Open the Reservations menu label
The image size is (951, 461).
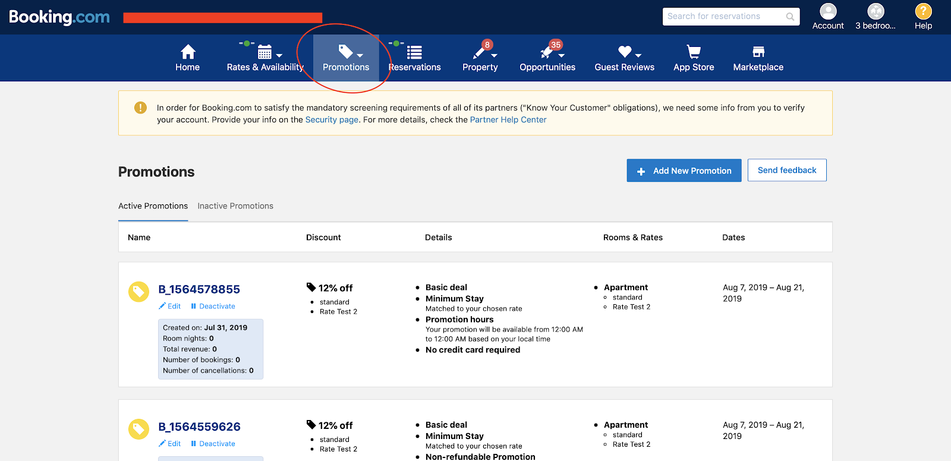415,67
